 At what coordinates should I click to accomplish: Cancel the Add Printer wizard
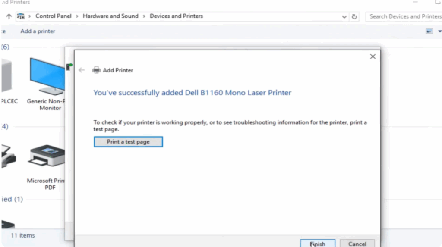click(357, 244)
